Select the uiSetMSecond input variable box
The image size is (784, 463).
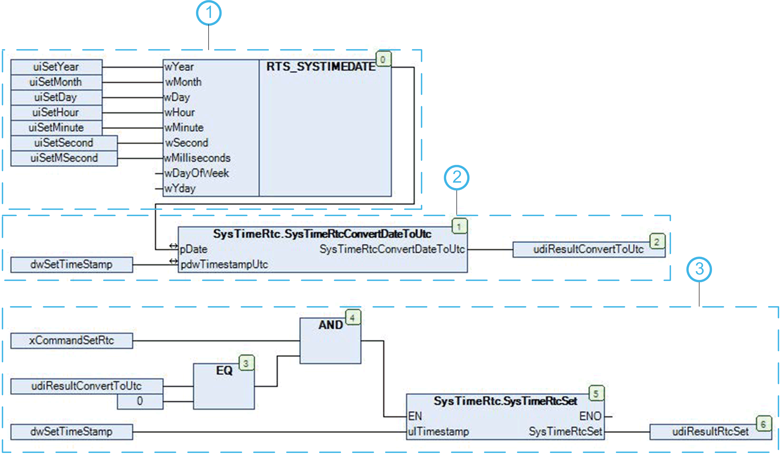(64, 158)
